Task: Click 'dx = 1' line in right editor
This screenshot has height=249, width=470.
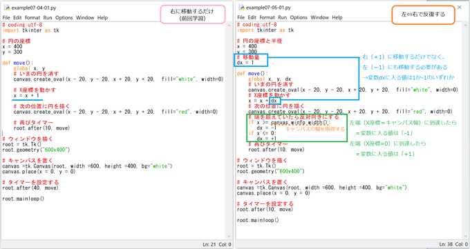Action: (x=245, y=63)
